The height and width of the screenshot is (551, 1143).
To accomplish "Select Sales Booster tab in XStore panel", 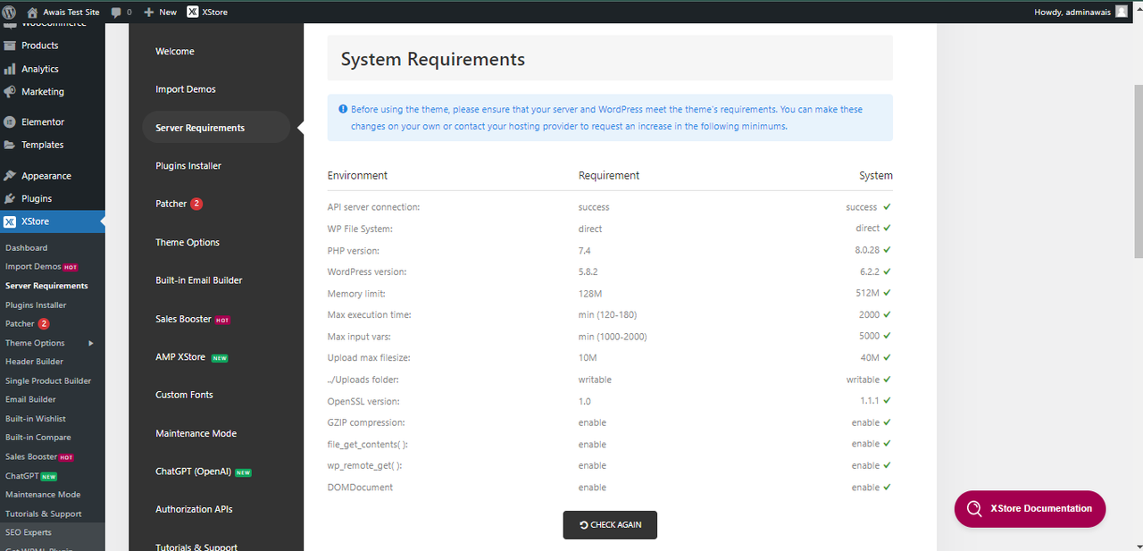I will tap(184, 319).
